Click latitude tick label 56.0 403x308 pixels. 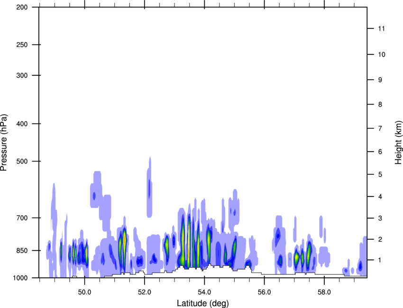[x=265, y=292]
